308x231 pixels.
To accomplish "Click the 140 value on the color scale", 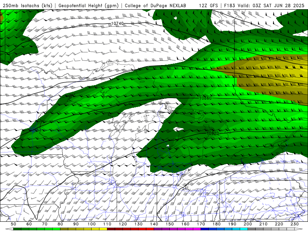I will coord(154,224).
